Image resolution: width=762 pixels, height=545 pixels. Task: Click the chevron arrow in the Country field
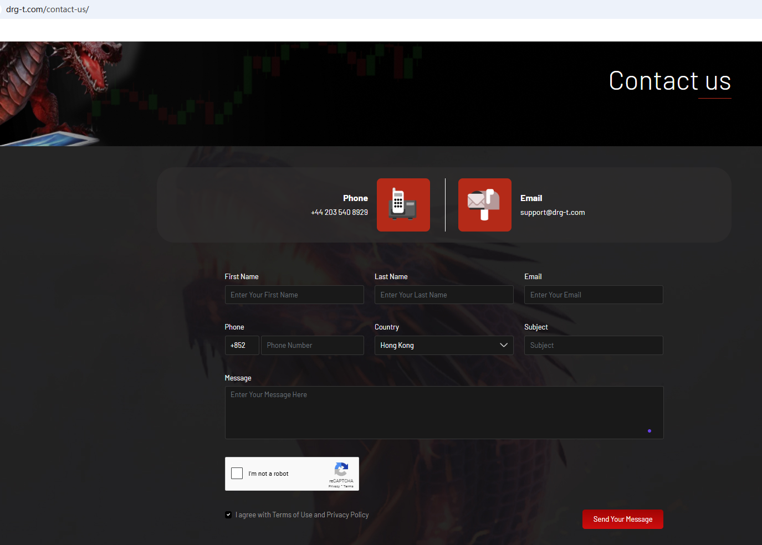click(503, 346)
